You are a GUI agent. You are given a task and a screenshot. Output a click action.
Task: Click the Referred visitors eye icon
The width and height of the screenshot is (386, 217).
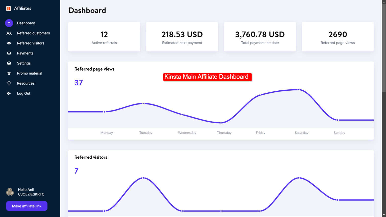point(9,43)
